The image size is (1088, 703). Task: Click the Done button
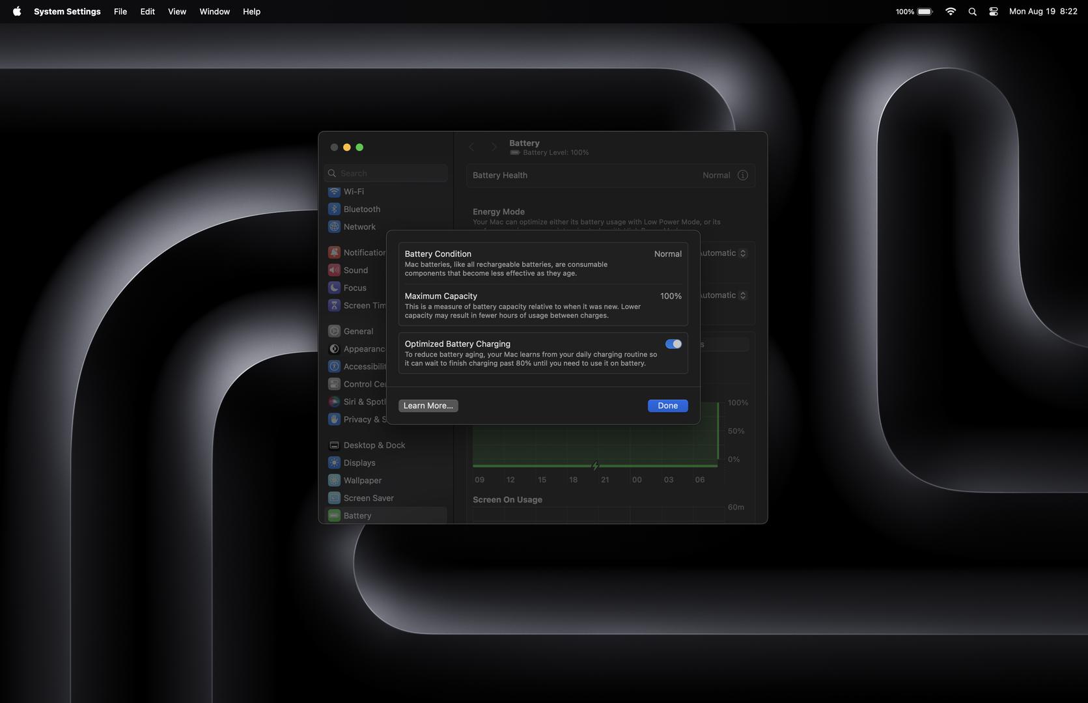(x=667, y=406)
